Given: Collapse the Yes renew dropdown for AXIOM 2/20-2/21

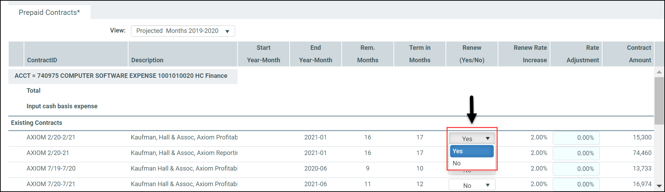Looking at the screenshot, I should (472, 138).
